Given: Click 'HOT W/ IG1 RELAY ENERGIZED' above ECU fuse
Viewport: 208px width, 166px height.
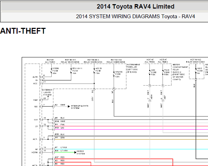Looking at the screenshot, I should pyautogui.click(x=70, y=61).
